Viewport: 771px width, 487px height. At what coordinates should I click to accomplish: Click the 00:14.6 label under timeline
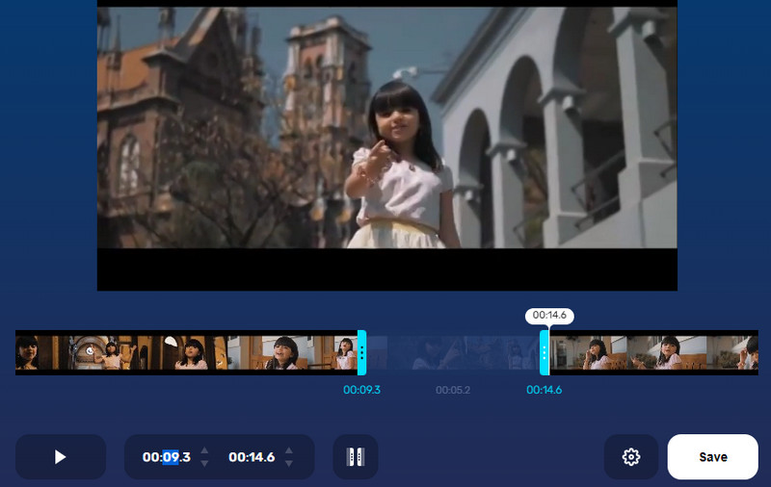(x=545, y=390)
